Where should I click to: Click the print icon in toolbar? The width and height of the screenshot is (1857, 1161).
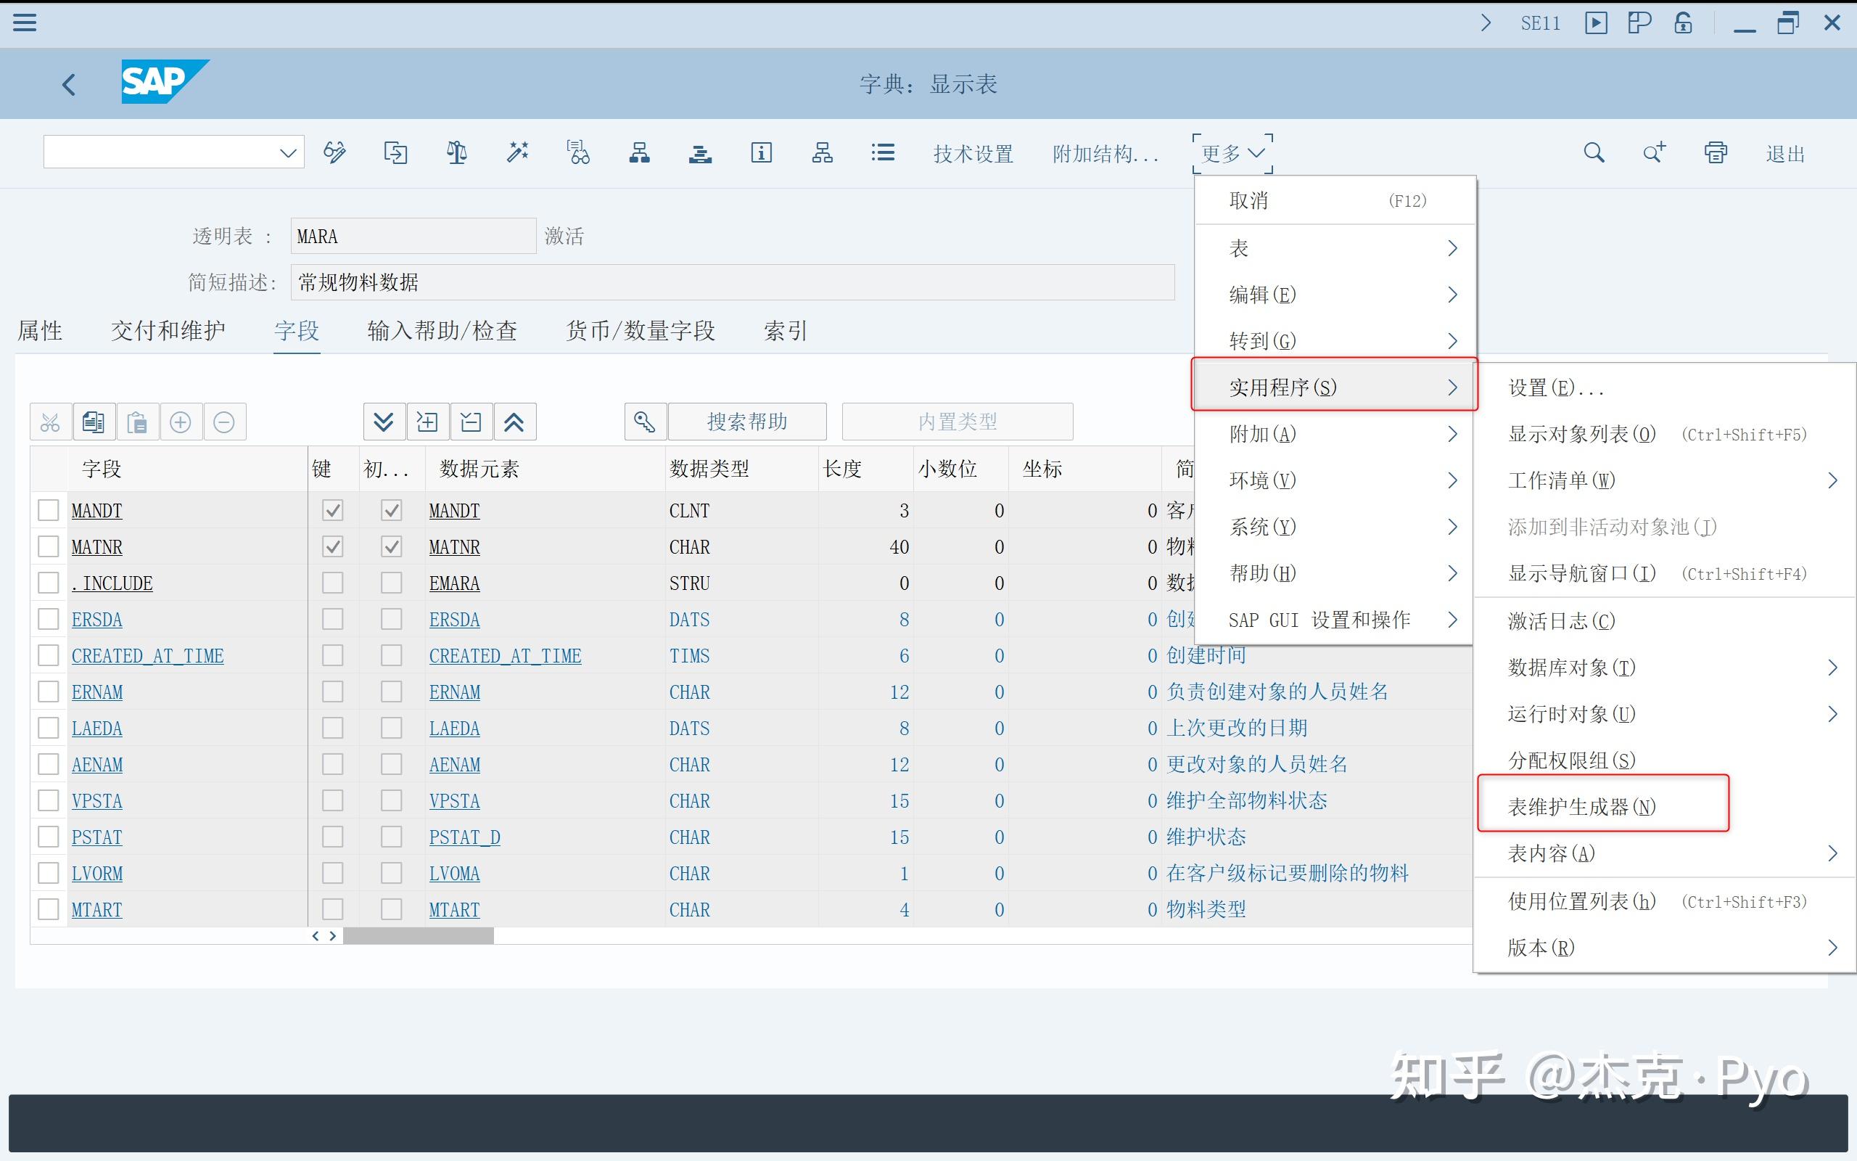[1716, 153]
